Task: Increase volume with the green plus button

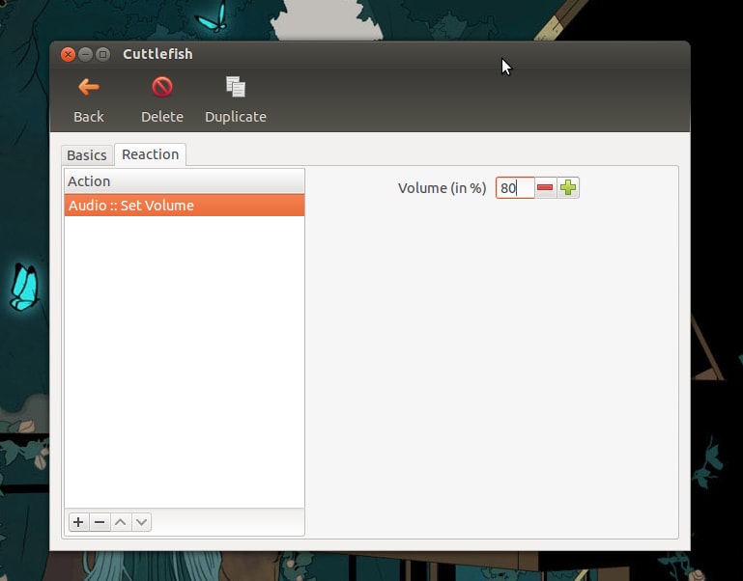Action: click(568, 188)
